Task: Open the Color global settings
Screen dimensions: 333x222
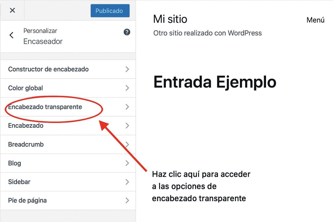Action: coord(25,88)
